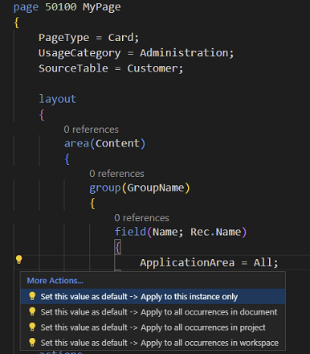The height and width of the screenshot is (354, 310).
Task: Click lightbulb beside 'occurrences in document' action
Action: pyautogui.click(x=32, y=311)
